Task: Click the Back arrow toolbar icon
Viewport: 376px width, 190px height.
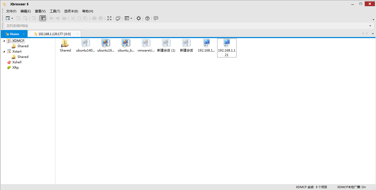Action: 51,18
